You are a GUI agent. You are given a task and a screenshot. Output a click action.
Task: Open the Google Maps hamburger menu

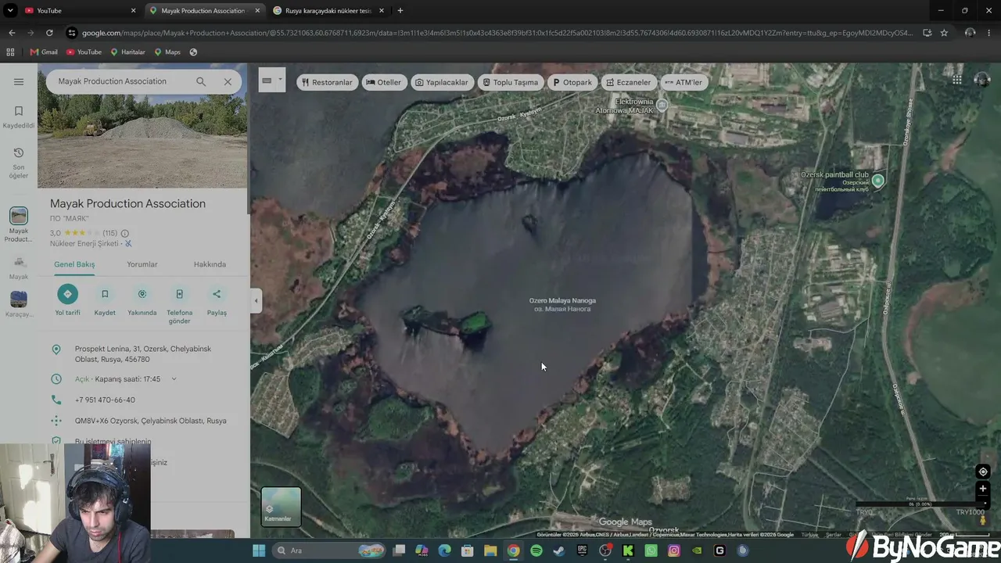click(x=19, y=81)
